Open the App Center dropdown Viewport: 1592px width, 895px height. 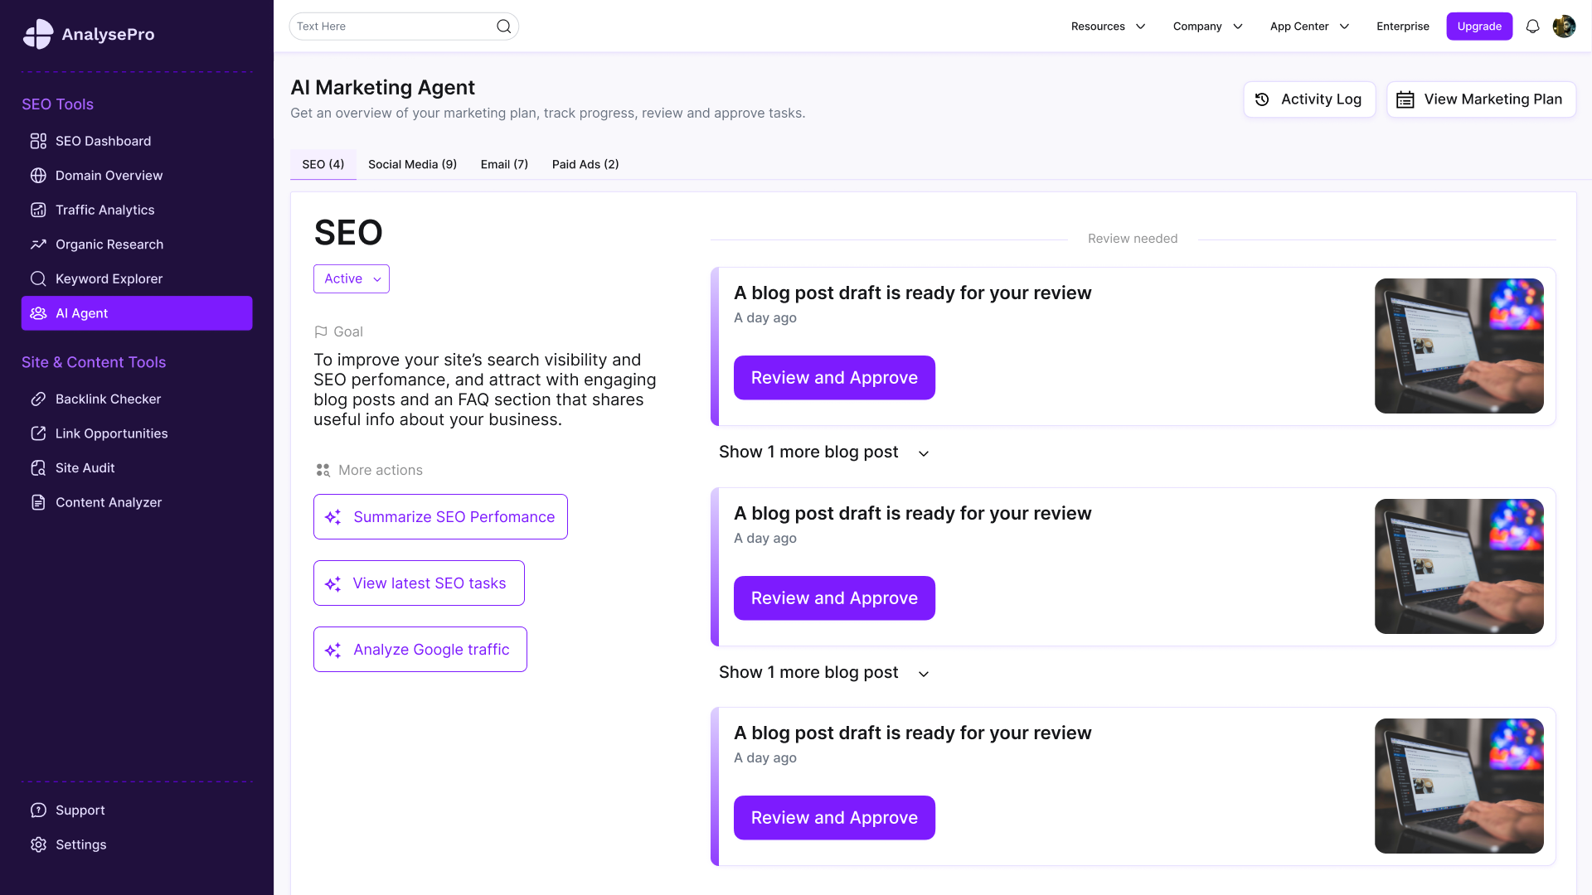click(x=1308, y=27)
